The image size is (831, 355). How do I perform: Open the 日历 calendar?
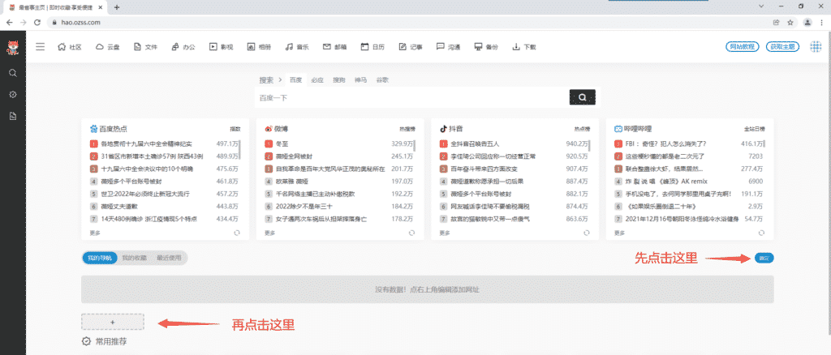tap(372, 46)
